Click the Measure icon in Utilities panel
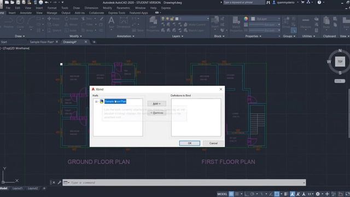The height and width of the screenshot is (197, 350). pos(306,22)
